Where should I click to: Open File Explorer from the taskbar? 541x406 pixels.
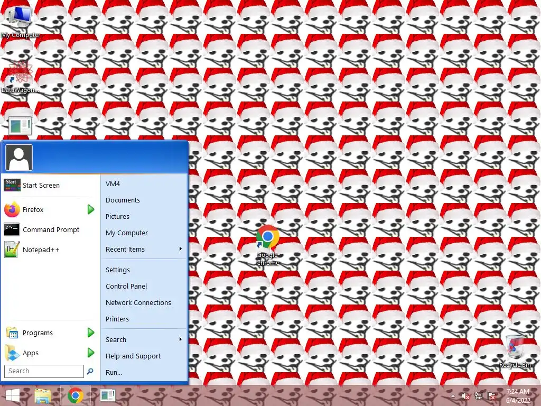[43, 395]
